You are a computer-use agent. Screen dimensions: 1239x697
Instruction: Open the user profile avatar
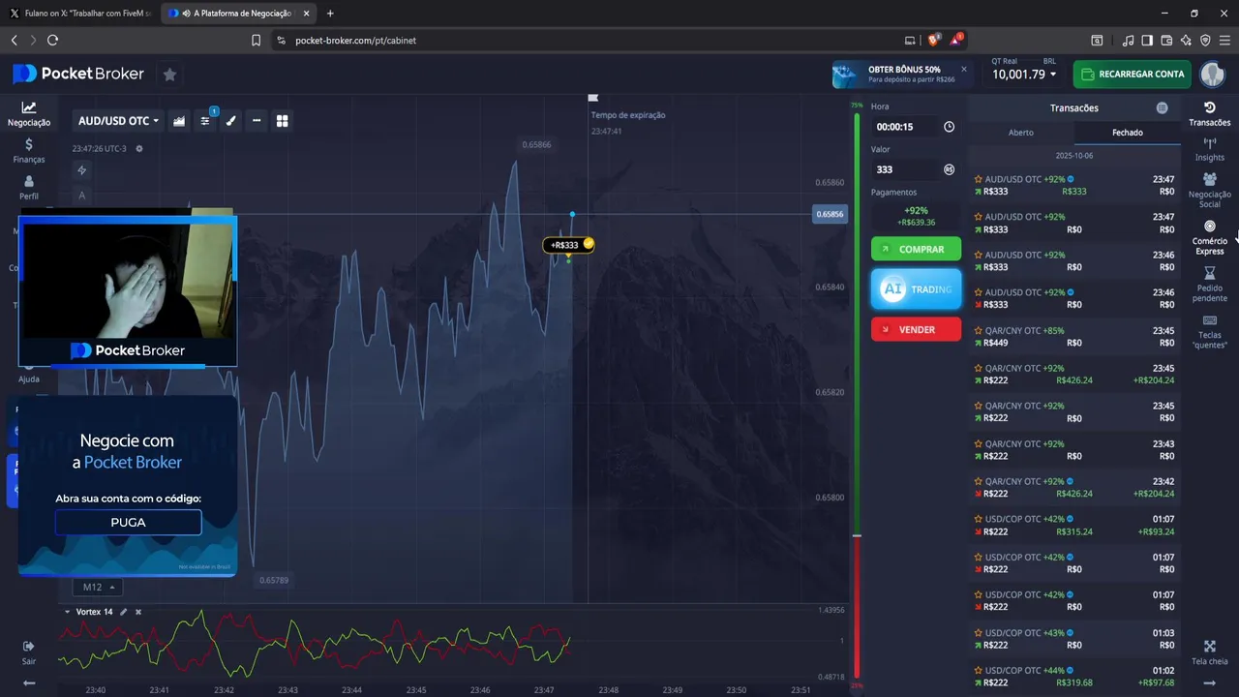pyautogui.click(x=1212, y=75)
